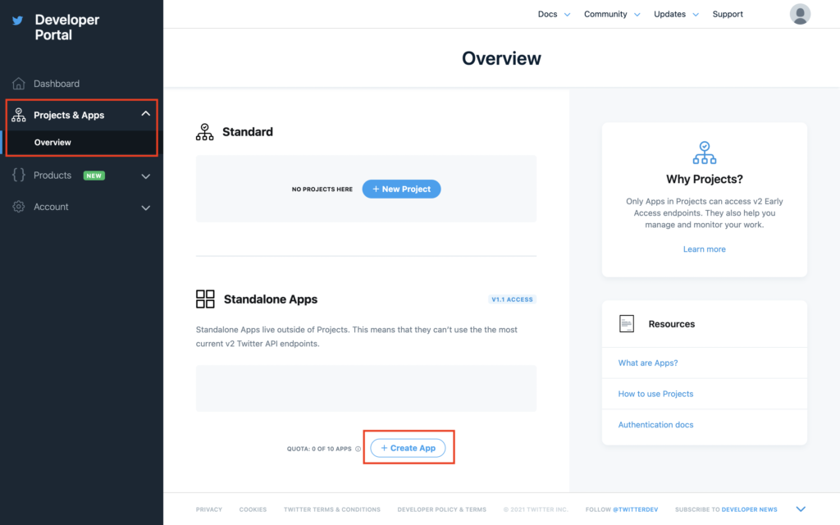Click the quota info icon
Viewport: 840px width, 525px height.
point(358,449)
